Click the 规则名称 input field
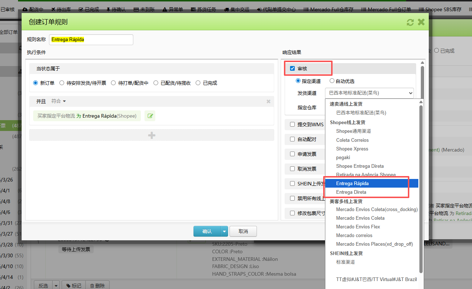472x289 pixels. 91,40
